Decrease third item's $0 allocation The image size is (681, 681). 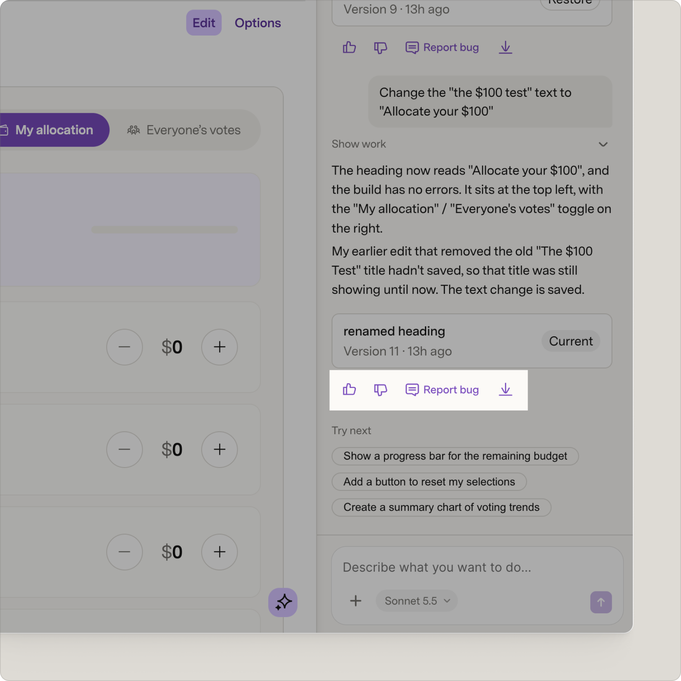click(x=124, y=552)
